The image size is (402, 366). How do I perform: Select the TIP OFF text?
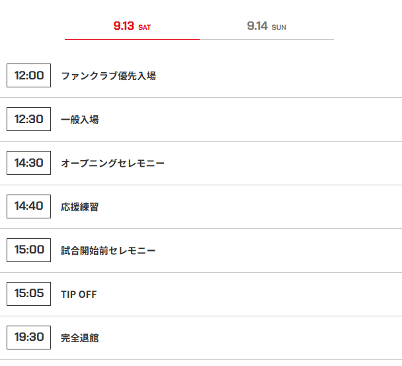[79, 295]
